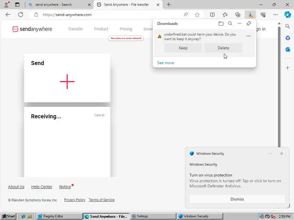Screen dimensions: 294x220
Task: Open the Pricing menu item
Action: point(126,29)
